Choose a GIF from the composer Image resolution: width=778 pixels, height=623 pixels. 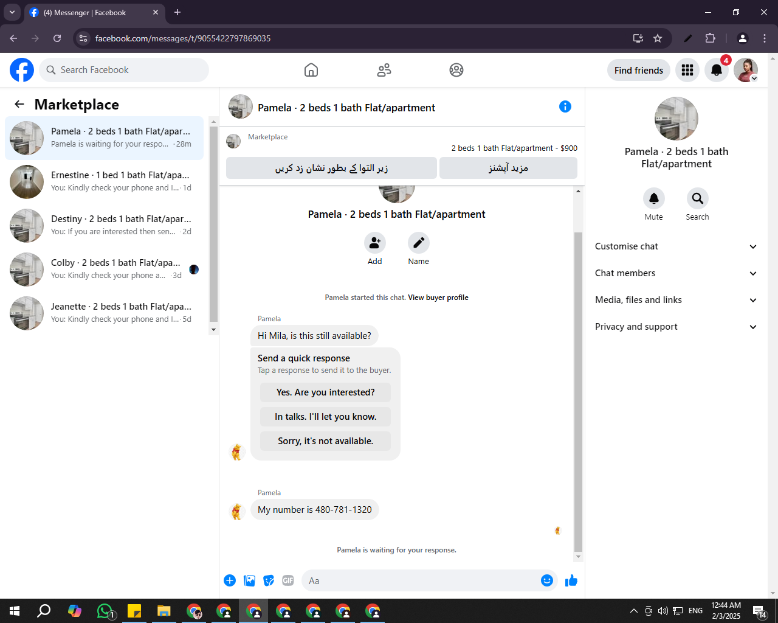[288, 580]
